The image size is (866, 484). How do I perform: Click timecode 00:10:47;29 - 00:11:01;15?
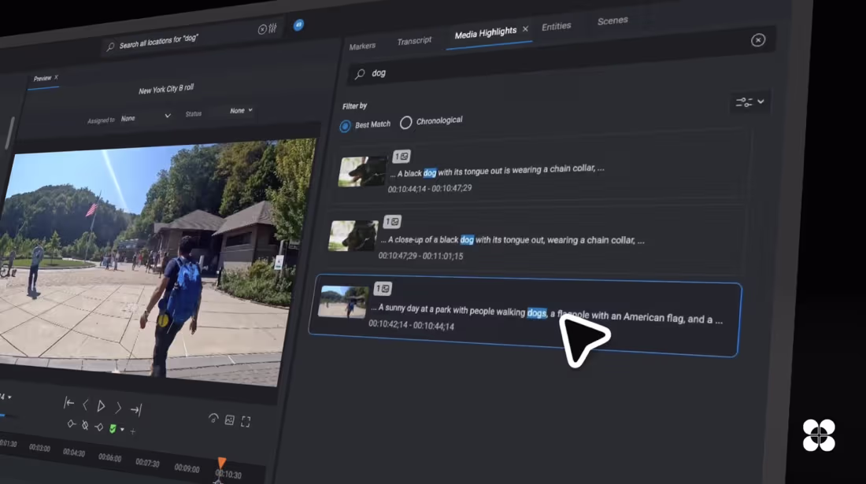[x=420, y=256]
